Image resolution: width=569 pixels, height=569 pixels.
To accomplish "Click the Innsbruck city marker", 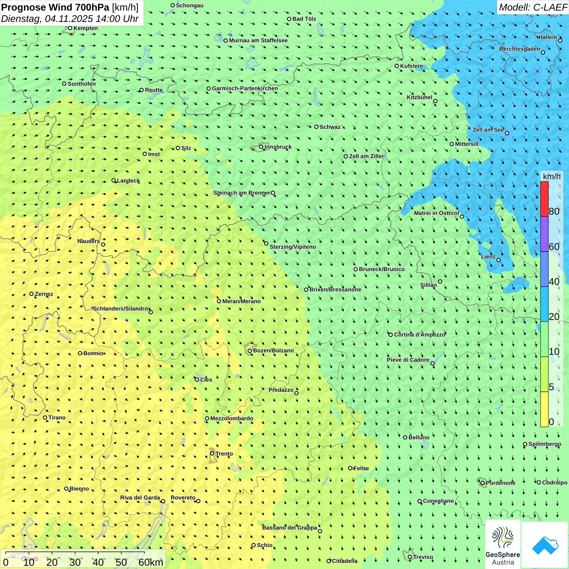I will click(x=261, y=147).
